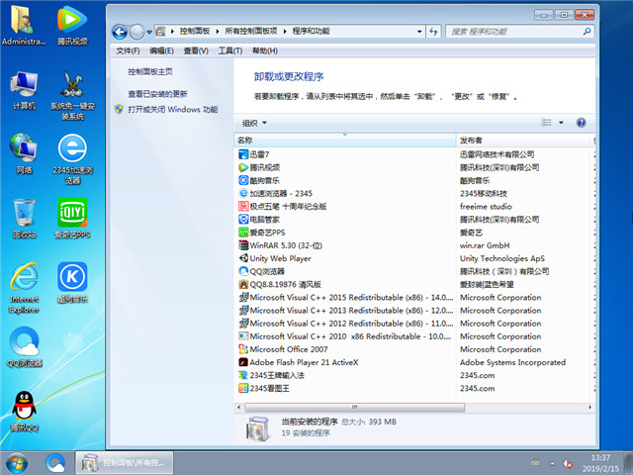Open the 文件(F) menu
Image resolution: width=633 pixels, height=475 pixels.
(128, 50)
